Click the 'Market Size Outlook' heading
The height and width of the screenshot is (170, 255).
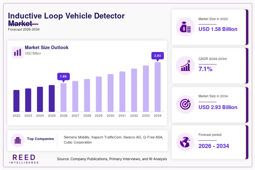[47, 48]
